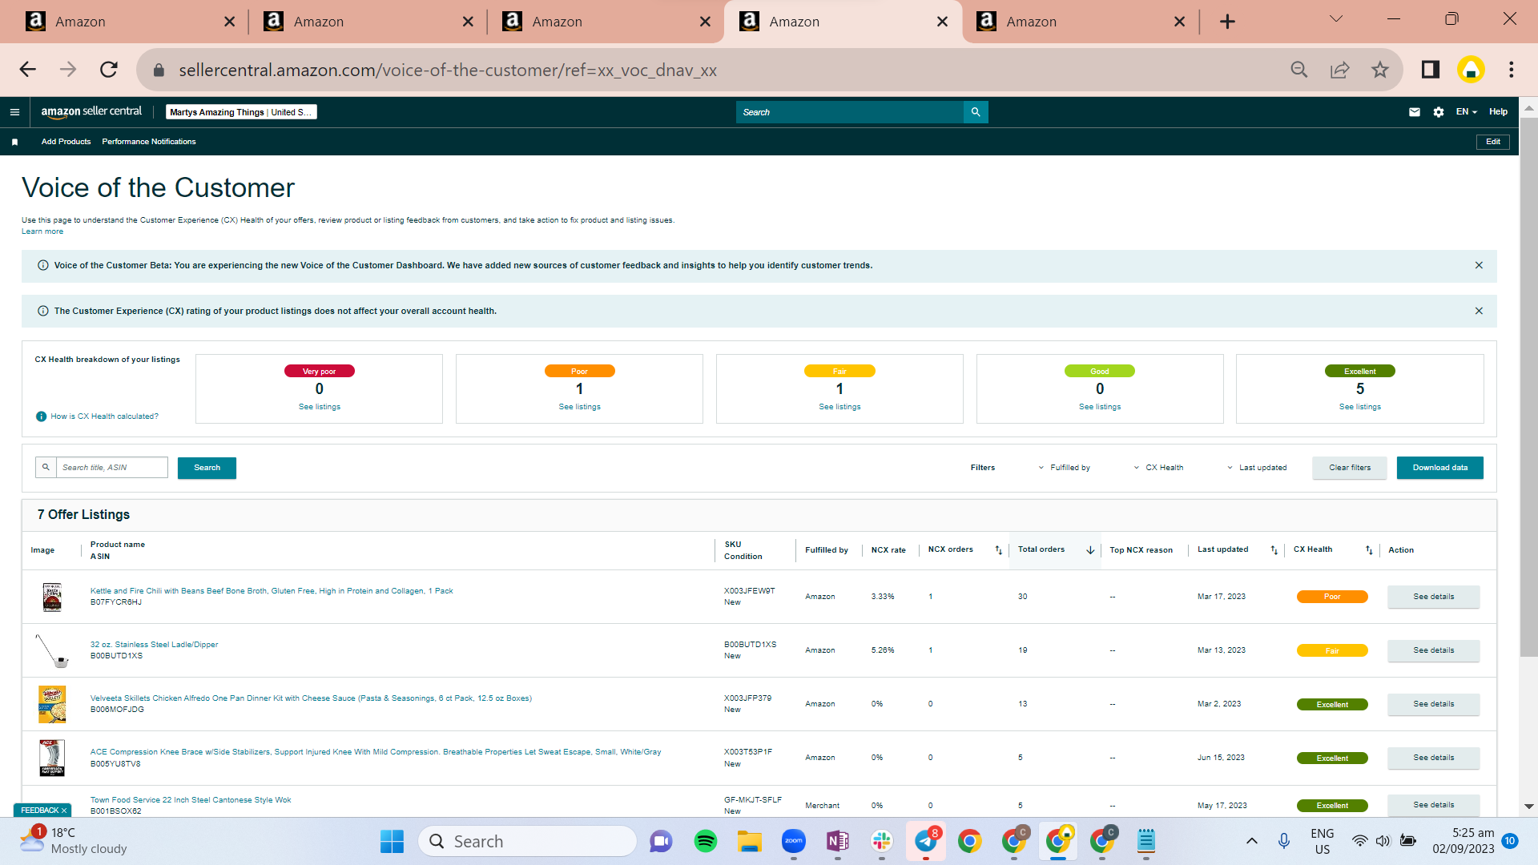Screen dimensions: 1538x865
Task: Open the Chrome three-dot menu
Action: tap(1512, 70)
